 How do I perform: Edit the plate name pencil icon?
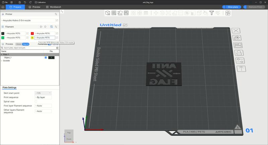125,25
